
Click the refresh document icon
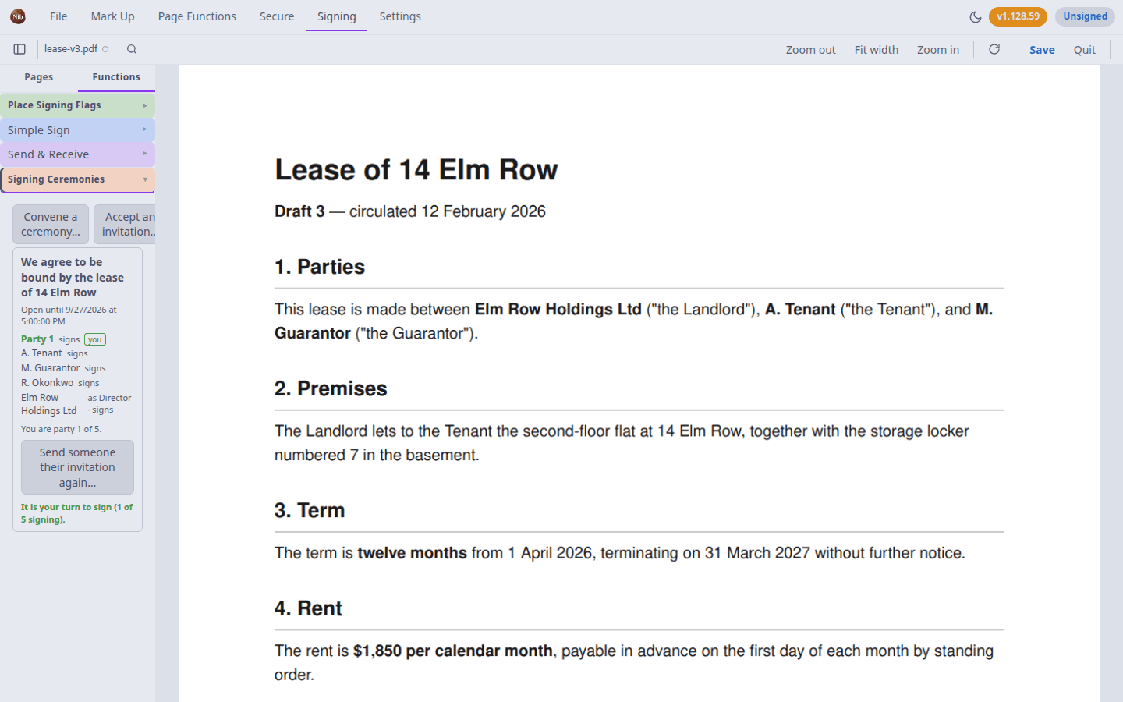click(994, 49)
